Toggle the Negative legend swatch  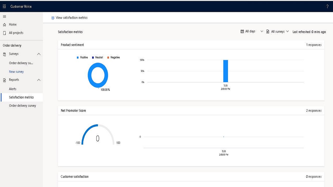[108, 58]
